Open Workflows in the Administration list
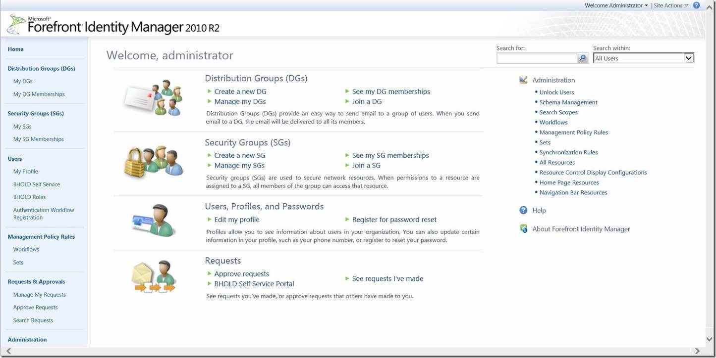The image size is (716, 358). [x=553, y=122]
